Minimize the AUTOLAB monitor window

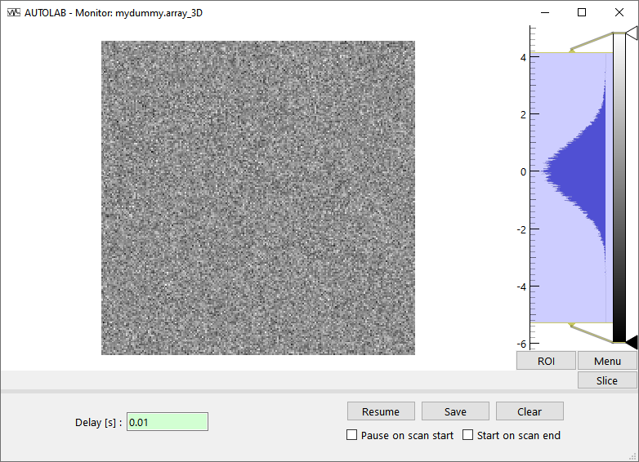[x=545, y=12]
